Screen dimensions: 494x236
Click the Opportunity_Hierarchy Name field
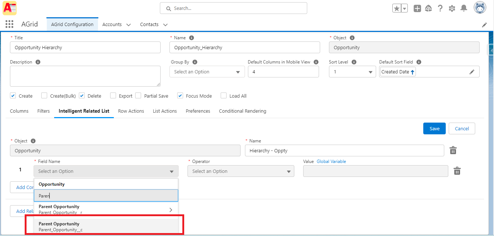(245, 47)
